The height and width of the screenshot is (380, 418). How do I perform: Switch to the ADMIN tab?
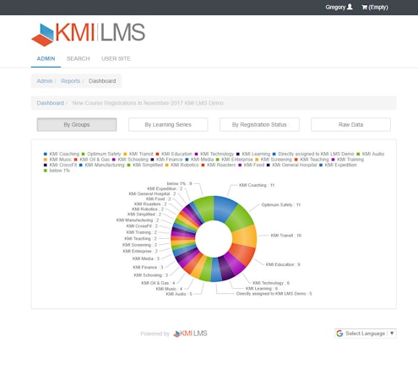[x=46, y=59]
